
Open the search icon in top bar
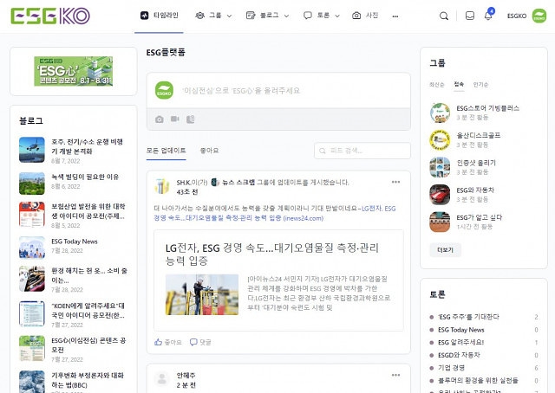(445, 16)
